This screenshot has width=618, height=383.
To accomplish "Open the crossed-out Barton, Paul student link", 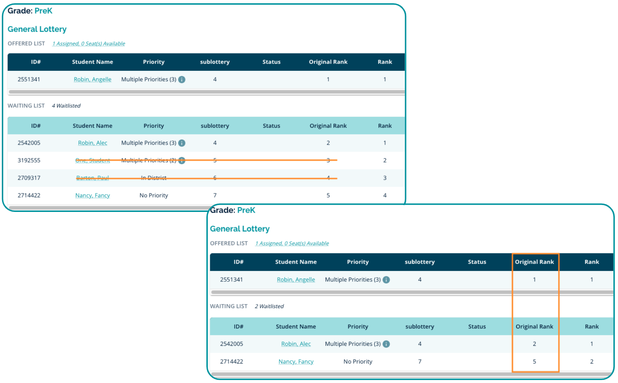I will click(x=93, y=178).
